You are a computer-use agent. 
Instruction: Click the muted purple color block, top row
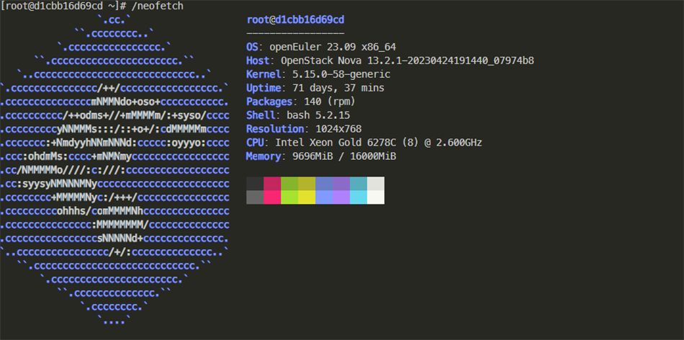[341, 183]
